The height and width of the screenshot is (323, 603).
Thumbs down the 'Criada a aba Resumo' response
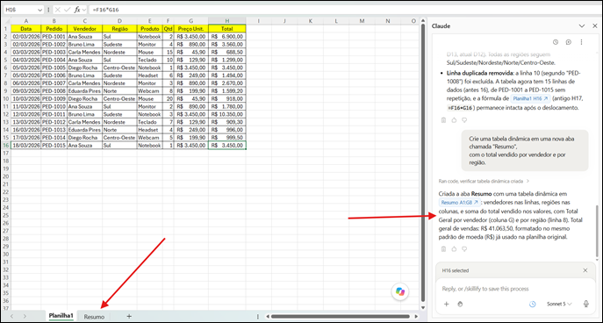click(x=464, y=249)
